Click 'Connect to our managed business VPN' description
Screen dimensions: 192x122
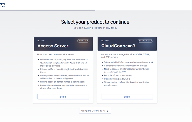[126, 56]
